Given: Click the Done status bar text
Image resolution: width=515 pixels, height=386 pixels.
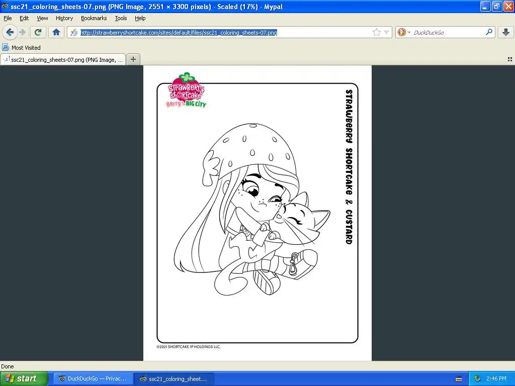Looking at the screenshot, I should click(x=8, y=366).
